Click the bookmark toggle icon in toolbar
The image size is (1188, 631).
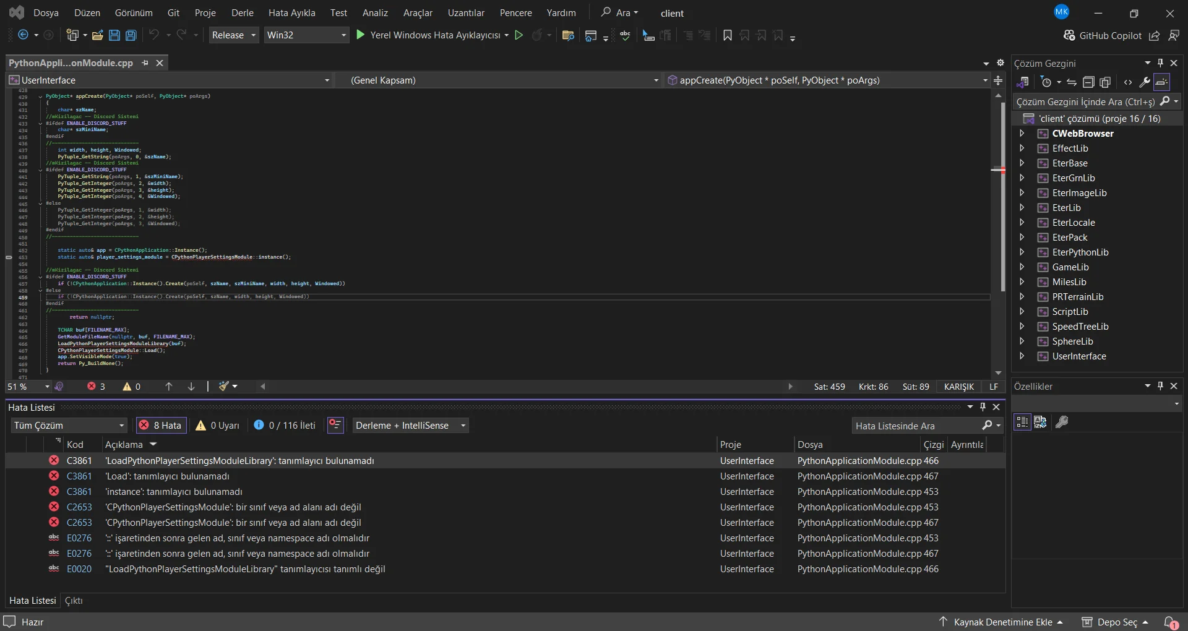pos(728,35)
